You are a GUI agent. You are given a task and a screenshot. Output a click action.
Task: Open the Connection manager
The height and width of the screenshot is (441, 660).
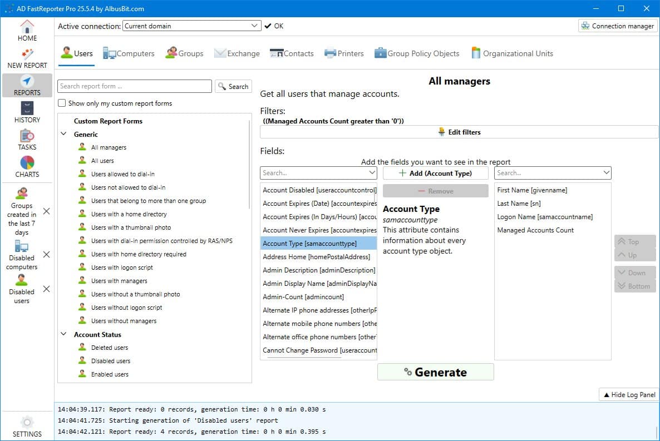(618, 26)
